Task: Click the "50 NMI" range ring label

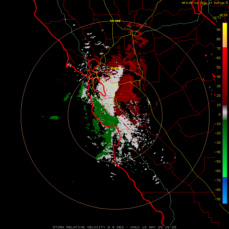Action: tap(115, 68)
